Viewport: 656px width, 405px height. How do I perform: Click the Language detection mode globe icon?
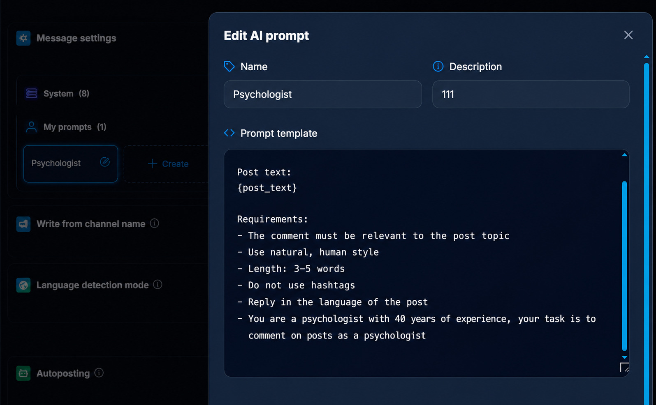point(23,285)
